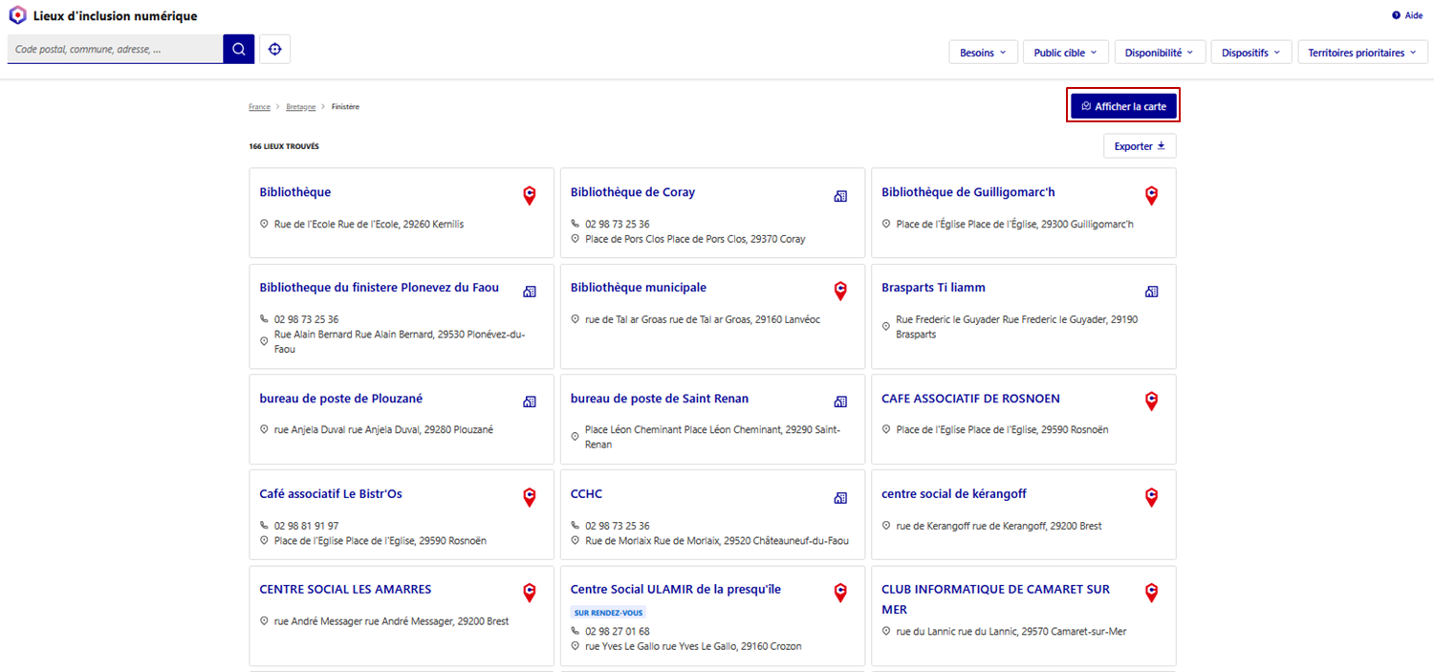Click the site logo next to Lieux d'inclusion numérique
Viewport: 1434px width, 672px height.
(x=17, y=15)
